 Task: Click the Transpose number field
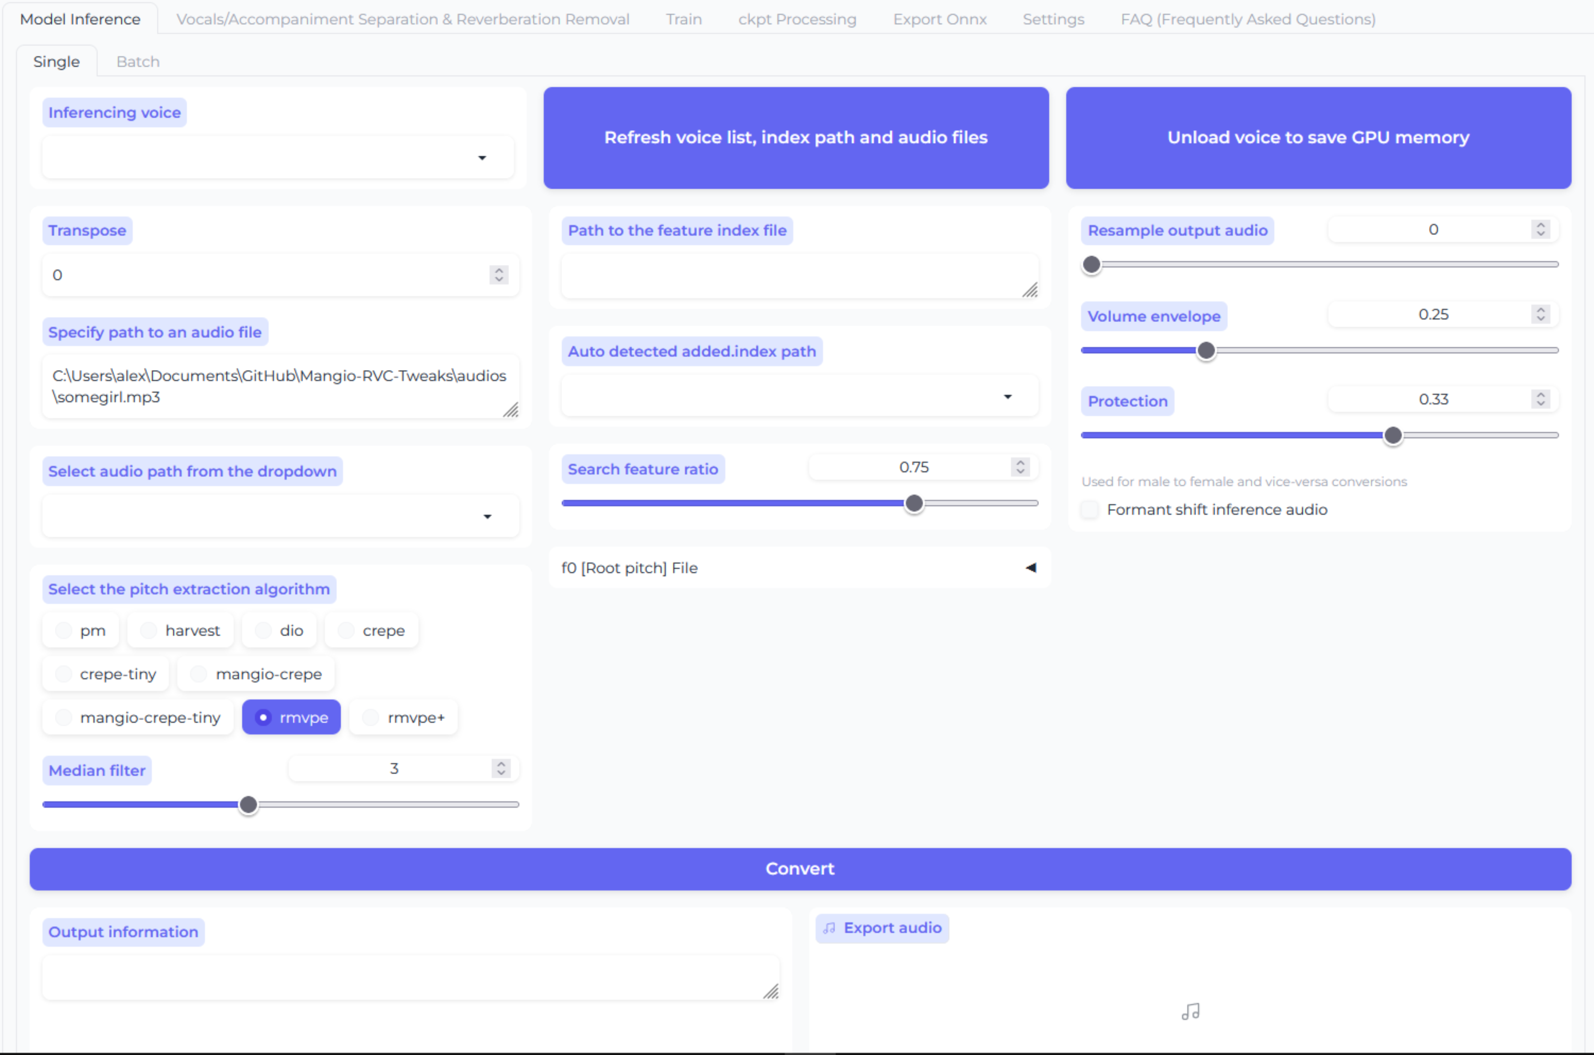(281, 275)
